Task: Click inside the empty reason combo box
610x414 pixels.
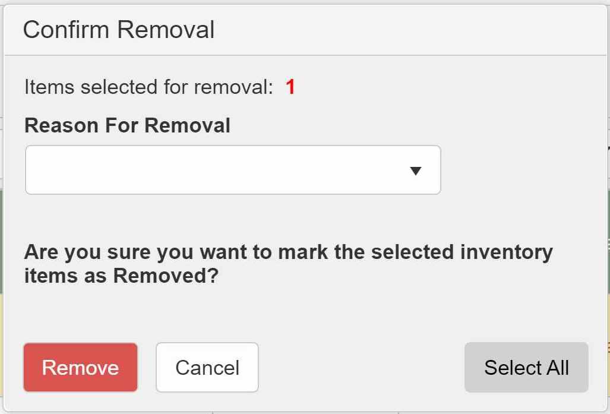Action: tap(208, 170)
